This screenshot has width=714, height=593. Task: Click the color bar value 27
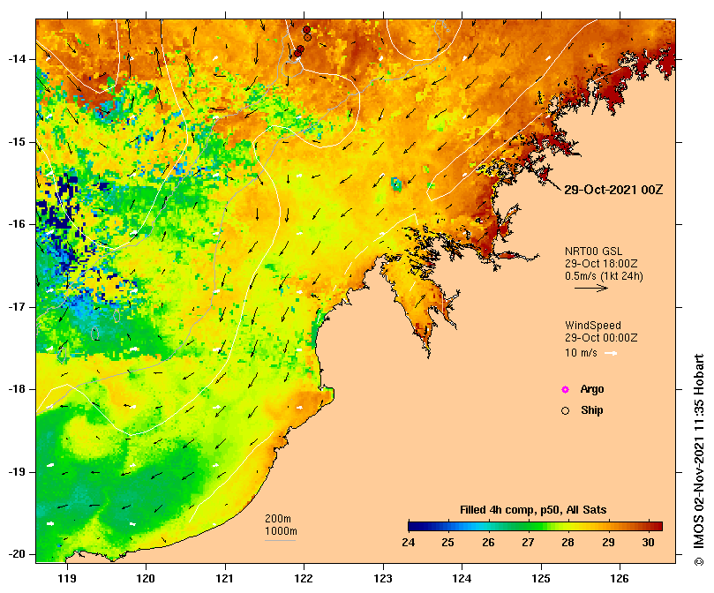click(528, 543)
